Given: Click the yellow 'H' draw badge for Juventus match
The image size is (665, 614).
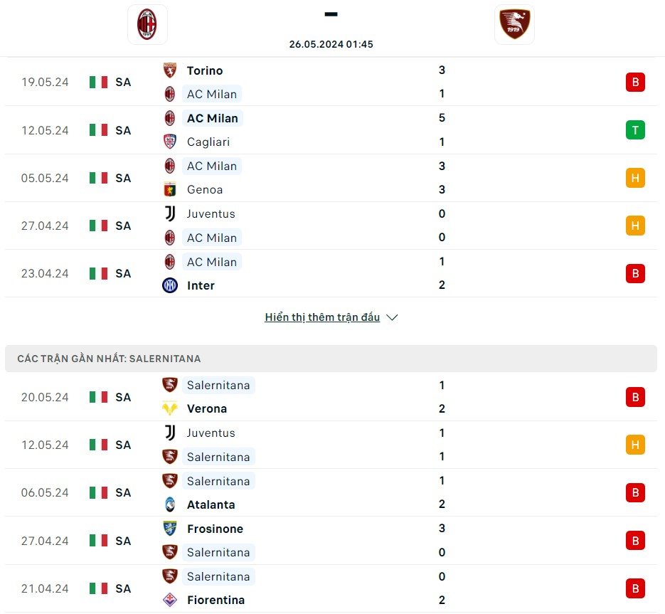Looking at the screenshot, I should (635, 226).
